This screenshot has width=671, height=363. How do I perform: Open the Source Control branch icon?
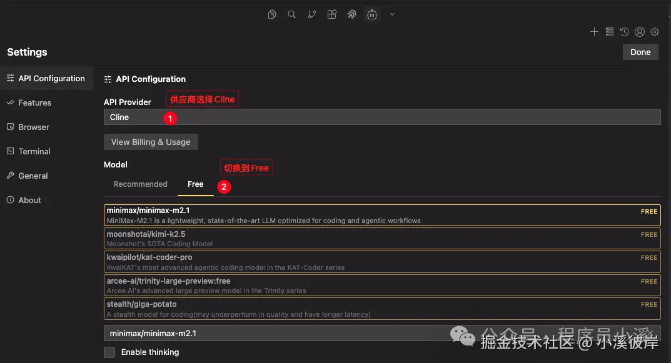(x=312, y=14)
